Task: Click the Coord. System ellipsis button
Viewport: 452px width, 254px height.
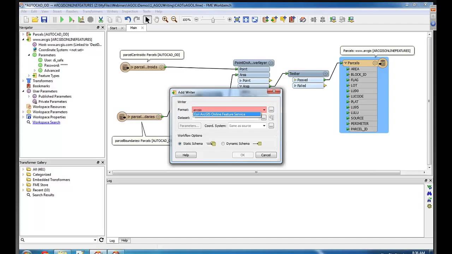Action: pyautogui.click(x=271, y=126)
